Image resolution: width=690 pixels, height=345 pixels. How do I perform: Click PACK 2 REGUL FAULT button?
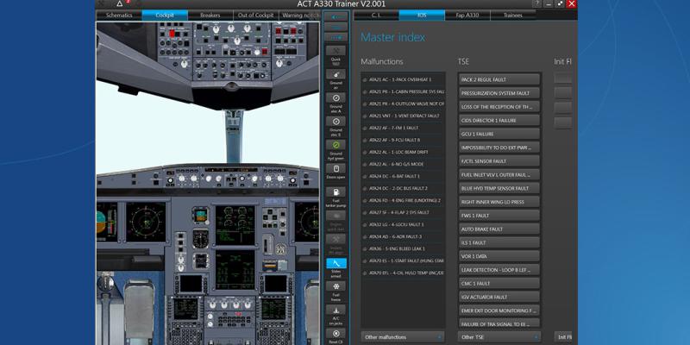(499, 79)
